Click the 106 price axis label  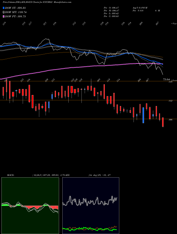click(x=170, y=120)
